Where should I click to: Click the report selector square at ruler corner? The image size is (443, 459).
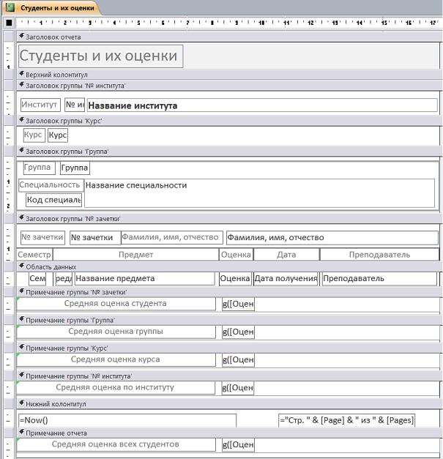point(9,22)
